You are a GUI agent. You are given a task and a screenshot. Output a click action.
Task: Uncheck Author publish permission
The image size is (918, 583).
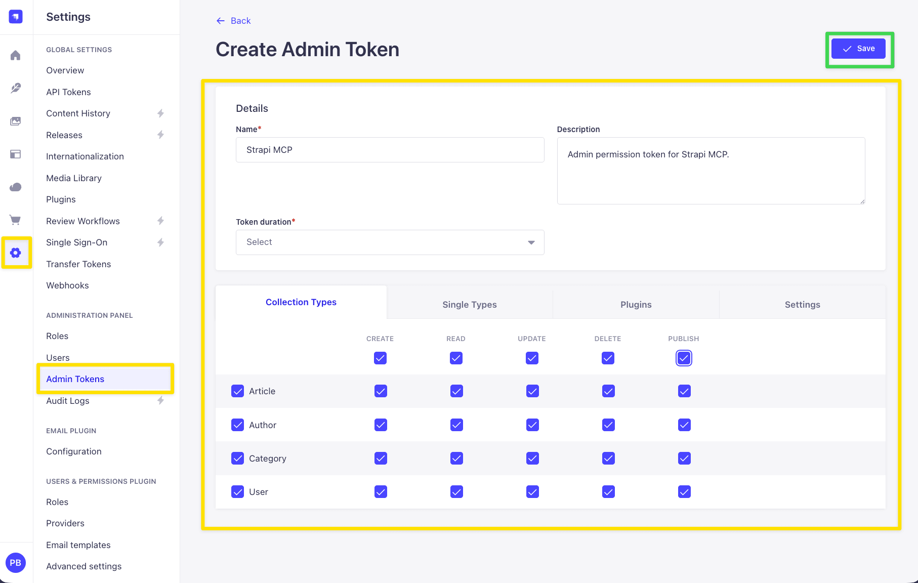[x=684, y=425]
